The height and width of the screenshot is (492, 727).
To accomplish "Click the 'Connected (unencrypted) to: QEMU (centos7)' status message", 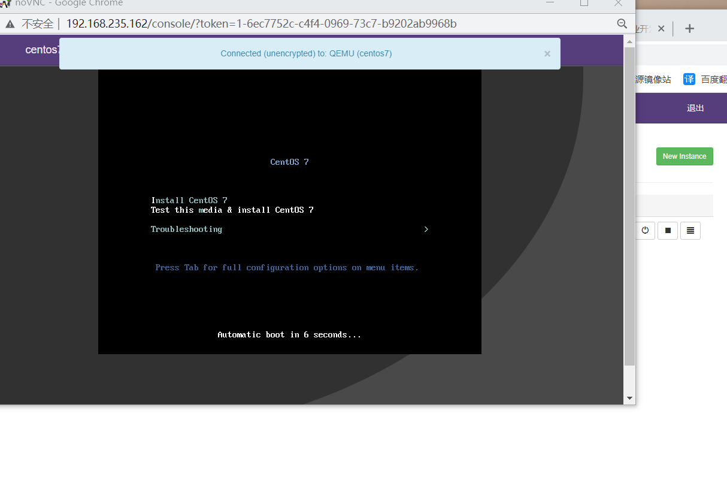I will 306,53.
